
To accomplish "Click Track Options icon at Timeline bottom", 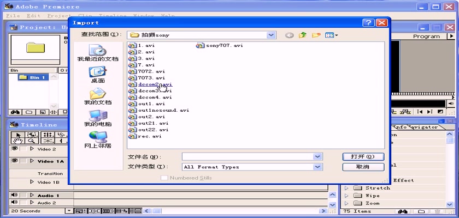I will point(80,211).
